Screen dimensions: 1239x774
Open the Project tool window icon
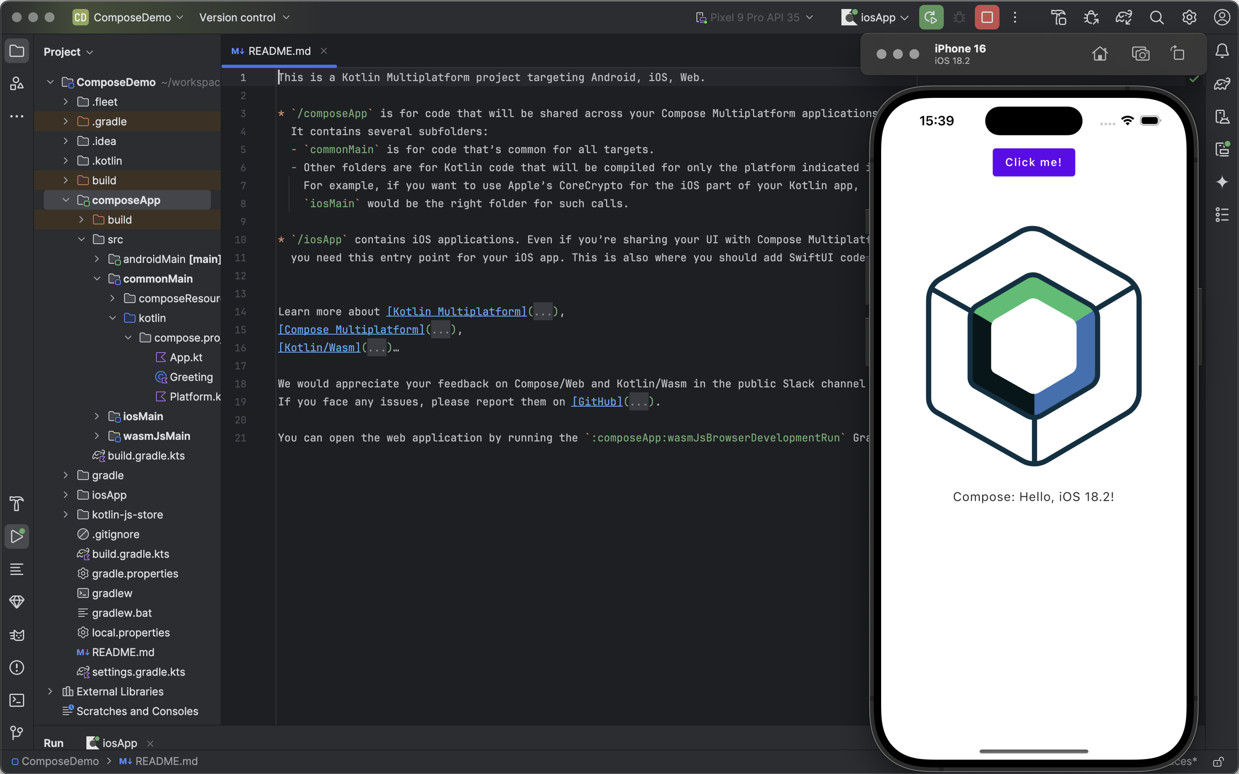[17, 51]
